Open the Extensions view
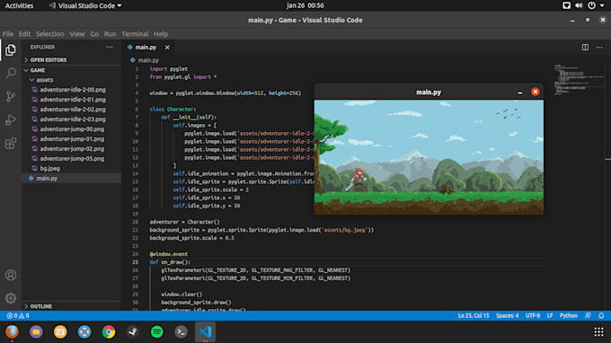Screen dimensions: 611x343 pyautogui.click(x=11, y=144)
